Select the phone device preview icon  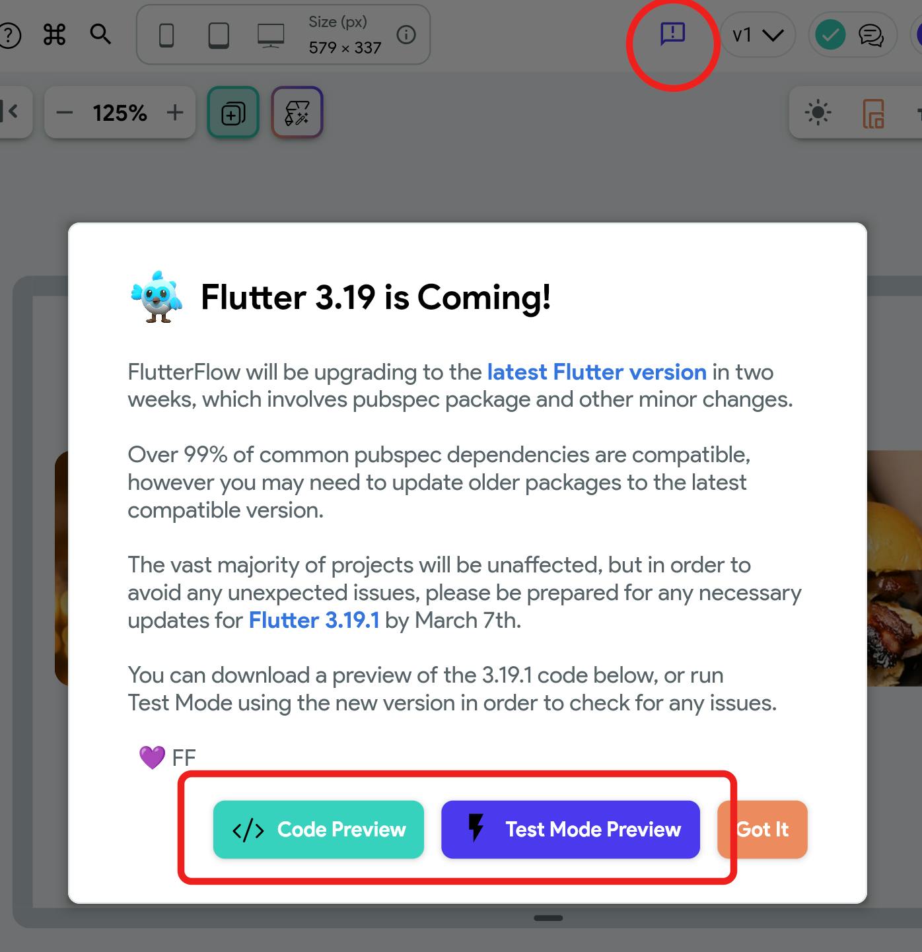click(x=166, y=36)
